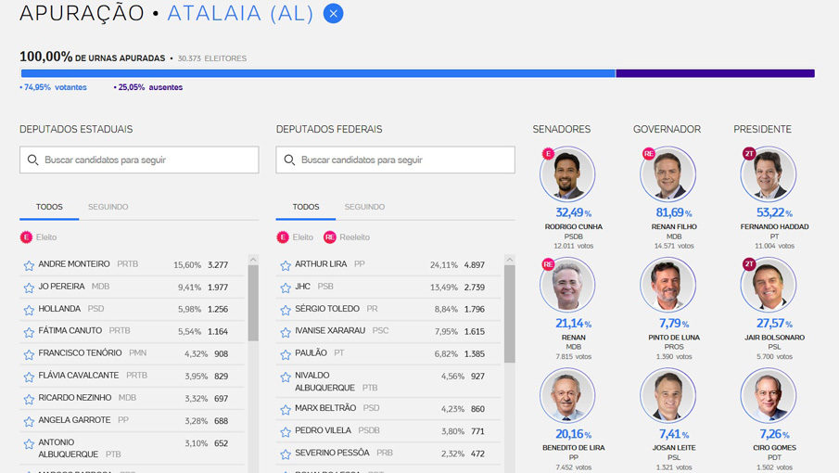The height and width of the screenshot is (473, 839).
Task: Follow Arthur Lira using star icon
Action: [x=286, y=265]
